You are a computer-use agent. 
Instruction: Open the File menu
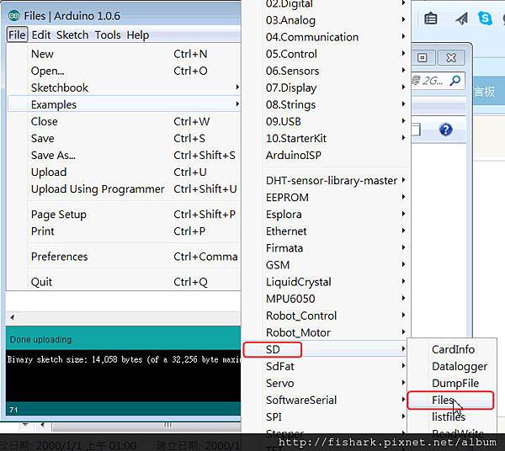[x=17, y=34]
